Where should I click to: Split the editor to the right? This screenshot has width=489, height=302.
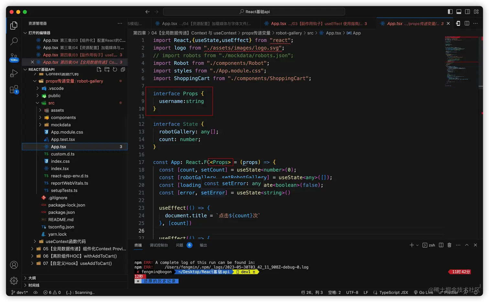(467, 23)
